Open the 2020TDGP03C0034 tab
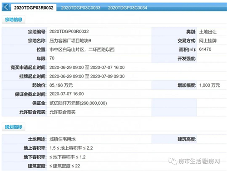Screen dimensions: 227x171 pyautogui.click(x=128, y=8)
